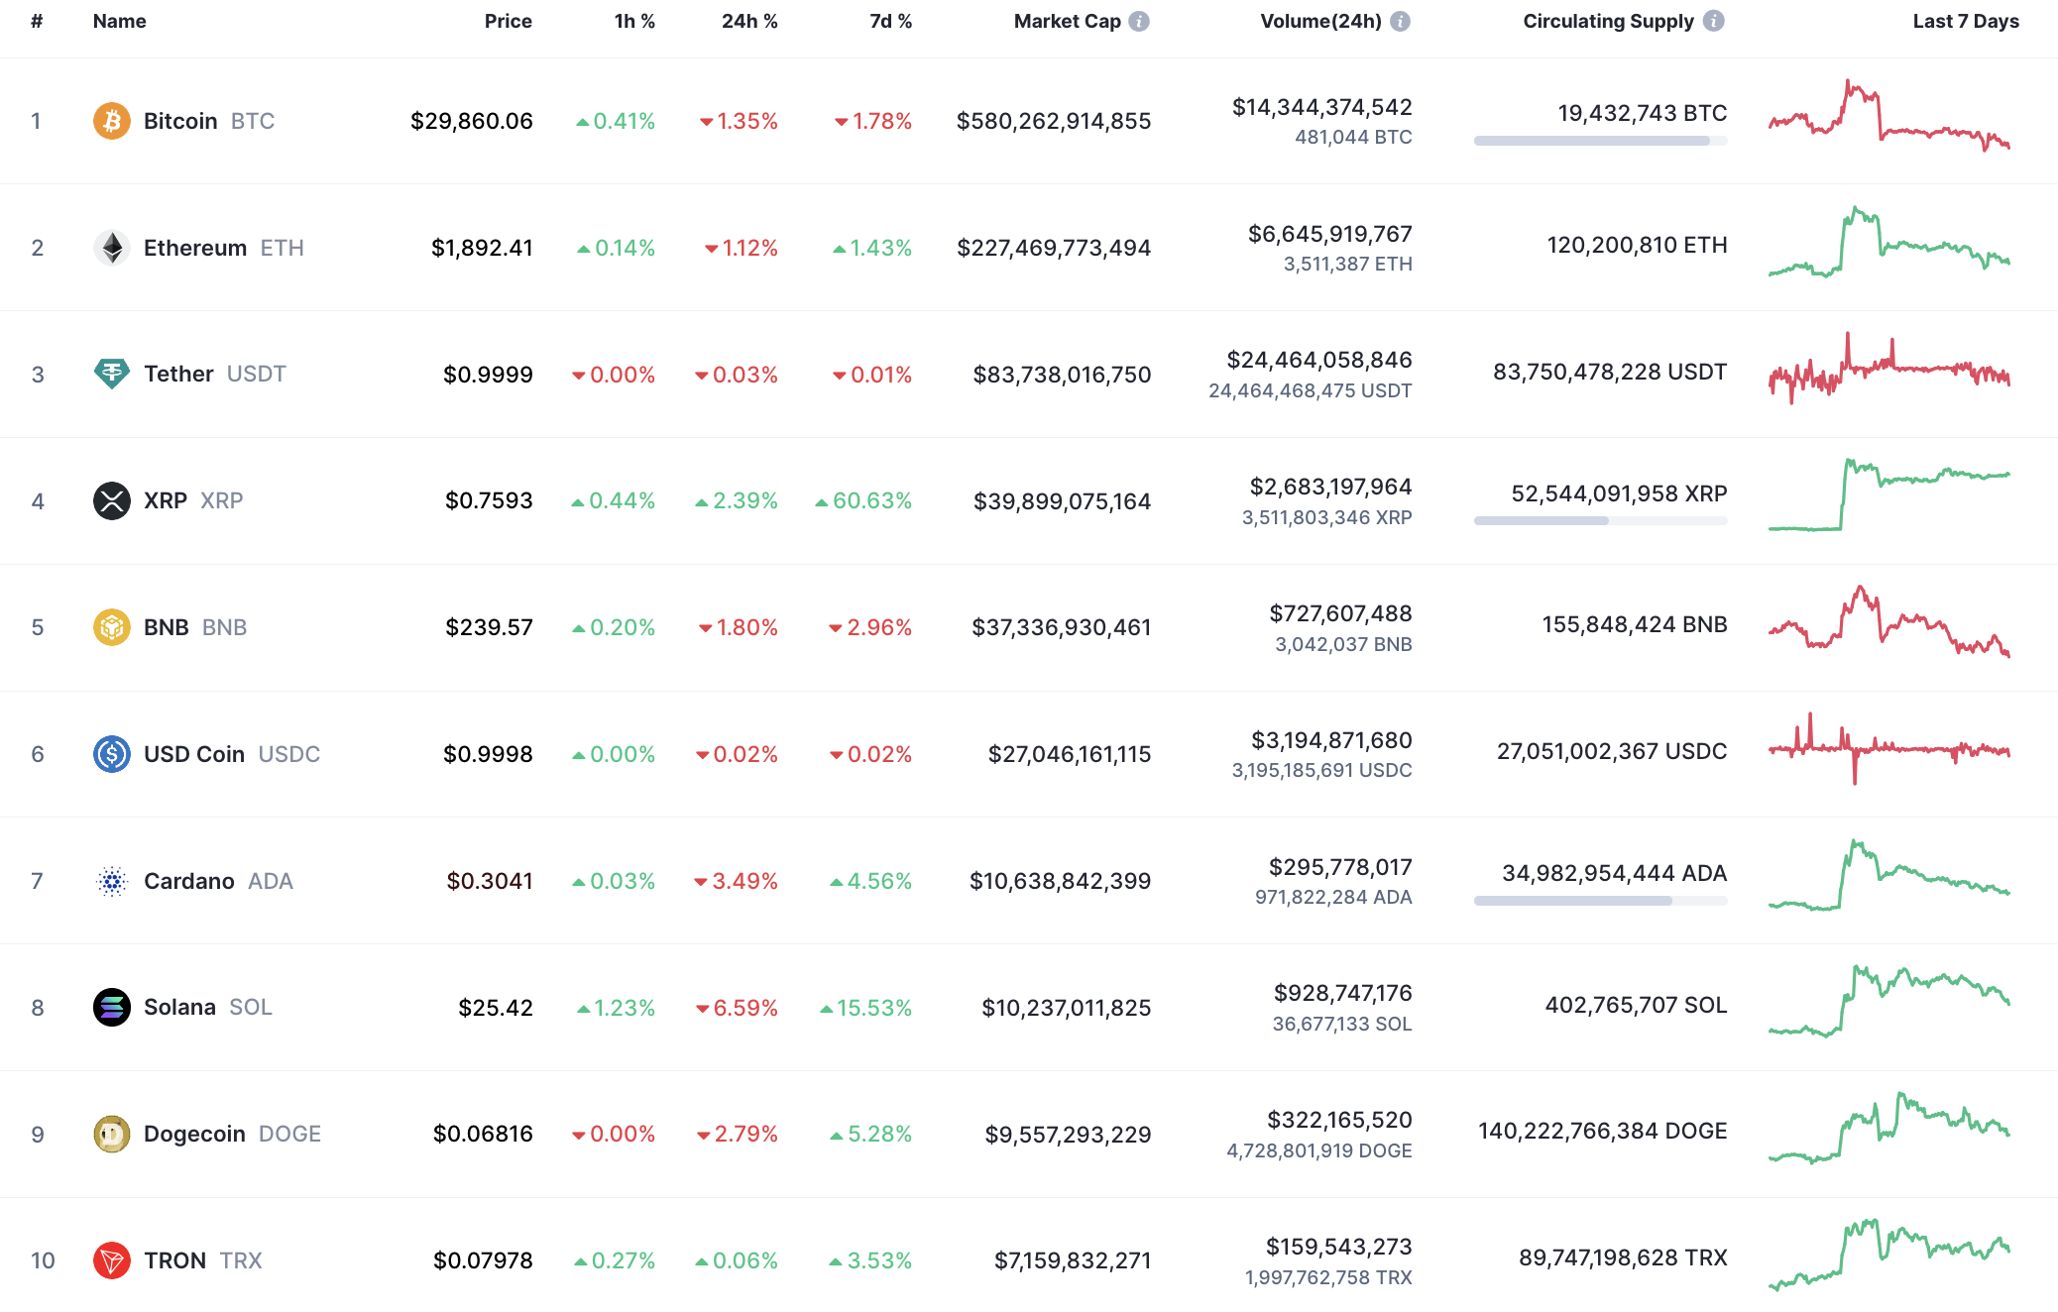2058x1312 pixels.
Task: Click the TRON red logo icon
Action: [112, 1259]
